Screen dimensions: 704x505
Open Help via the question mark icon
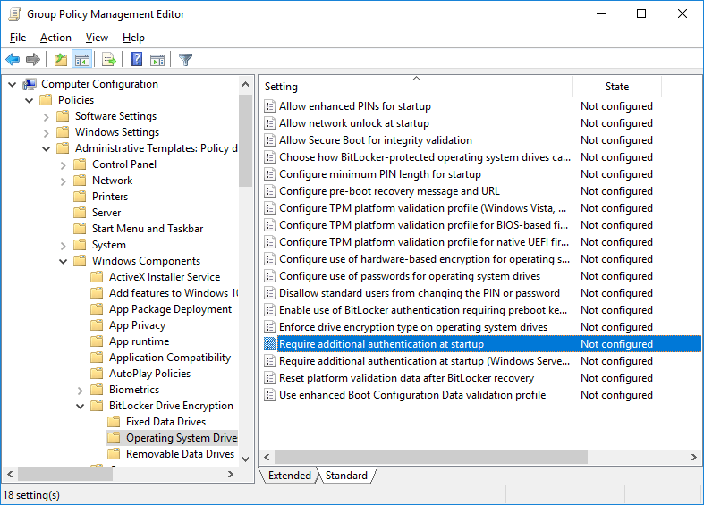click(137, 59)
